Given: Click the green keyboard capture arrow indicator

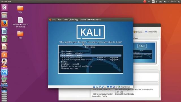Looking at the screenshot, I should point(119,87).
